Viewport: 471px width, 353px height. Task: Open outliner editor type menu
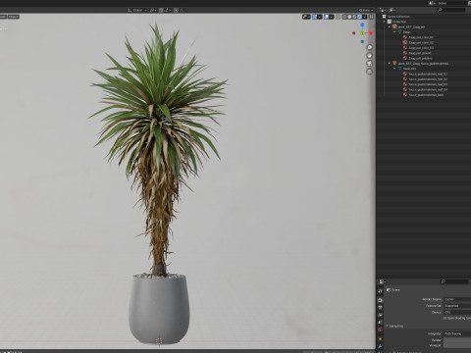[383, 10]
